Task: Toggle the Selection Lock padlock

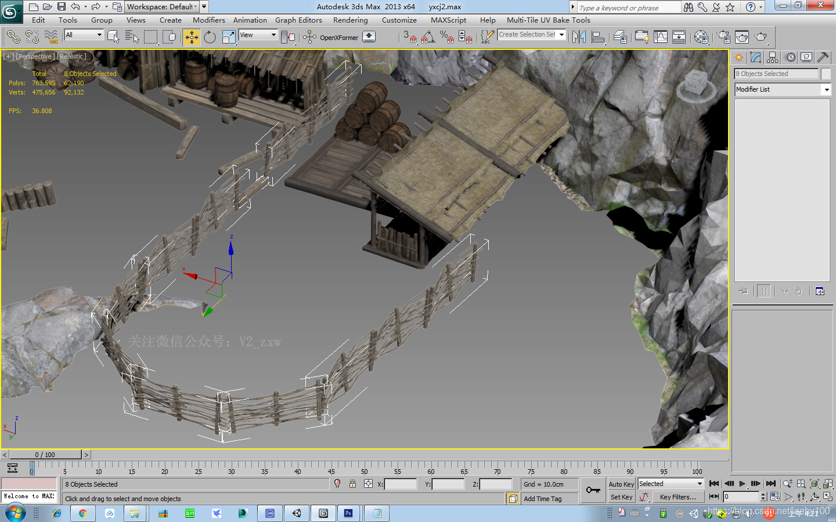Action: [x=352, y=484]
